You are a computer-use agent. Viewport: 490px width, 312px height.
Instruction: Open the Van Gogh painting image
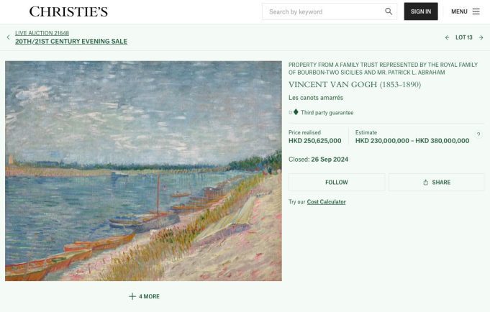click(x=143, y=171)
